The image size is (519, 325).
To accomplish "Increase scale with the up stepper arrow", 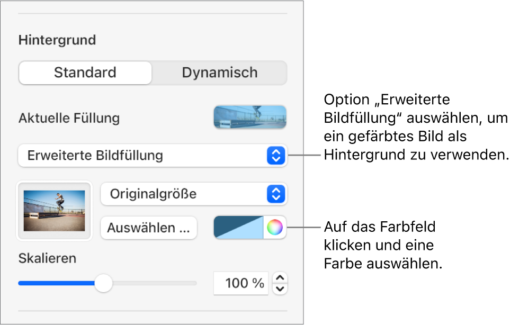I will tap(281, 278).
